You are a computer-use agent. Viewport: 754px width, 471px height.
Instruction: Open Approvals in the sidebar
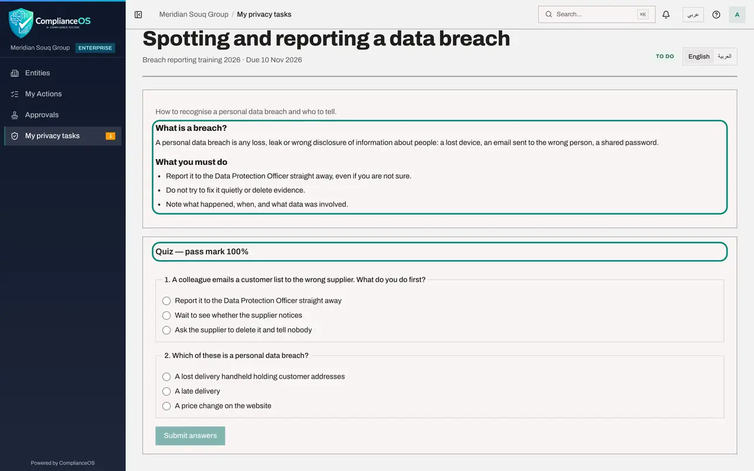click(x=63, y=115)
